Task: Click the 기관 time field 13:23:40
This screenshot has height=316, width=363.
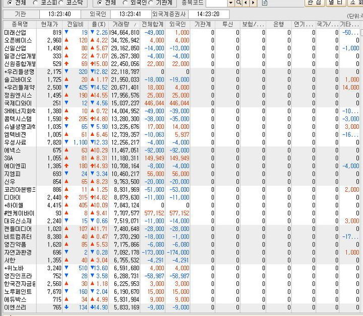Action: [59, 14]
